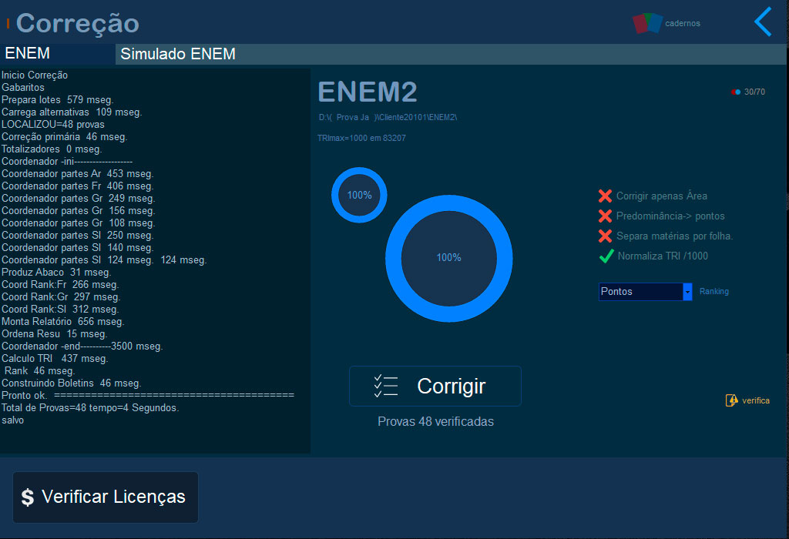Click the cadernos label
Image resolution: width=789 pixels, height=539 pixels.
(x=683, y=23)
